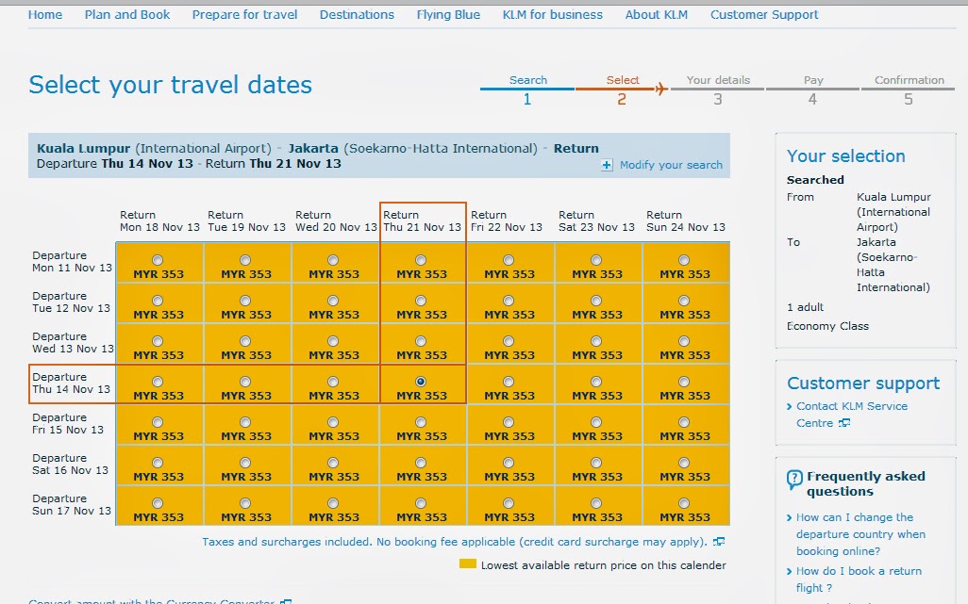Select departure Tue 12 Nov, return Mon 18 Nov
Screen dimensions: 968x604
[159, 301]
